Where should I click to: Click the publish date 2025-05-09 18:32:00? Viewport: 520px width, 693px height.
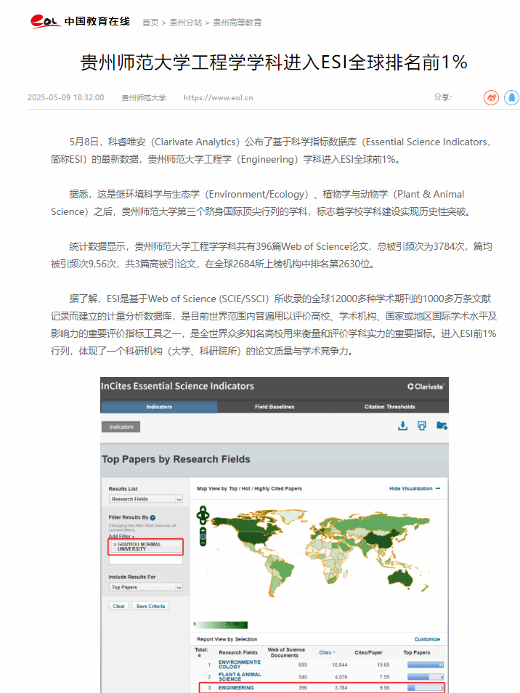(x=66, y=97)
